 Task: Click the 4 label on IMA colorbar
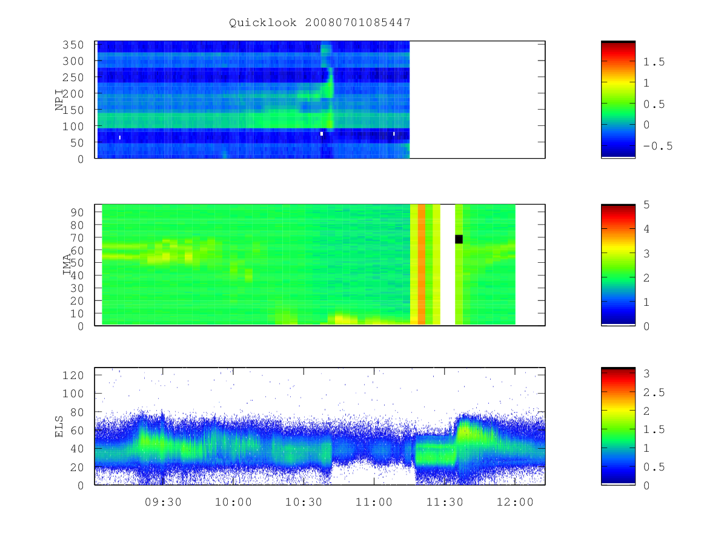[x=646, y=229]
